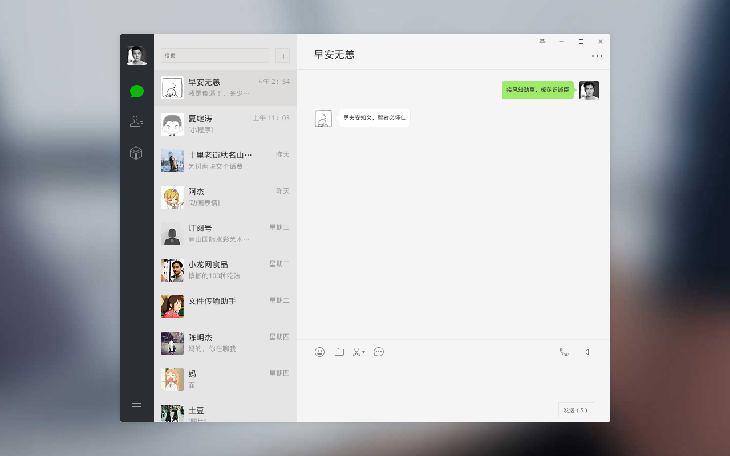
Task: Click the search box above the chat list
Action: click(215, 55)
